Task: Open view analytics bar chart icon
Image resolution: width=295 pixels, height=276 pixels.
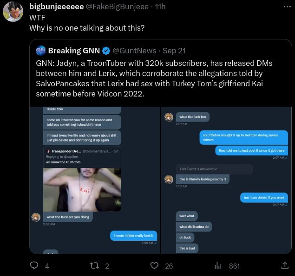Action: click(x=218, y=266)
